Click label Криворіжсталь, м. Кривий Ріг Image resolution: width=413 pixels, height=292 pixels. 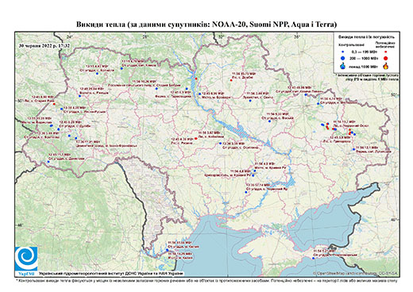pyautogui.click(x=228, y=175)
